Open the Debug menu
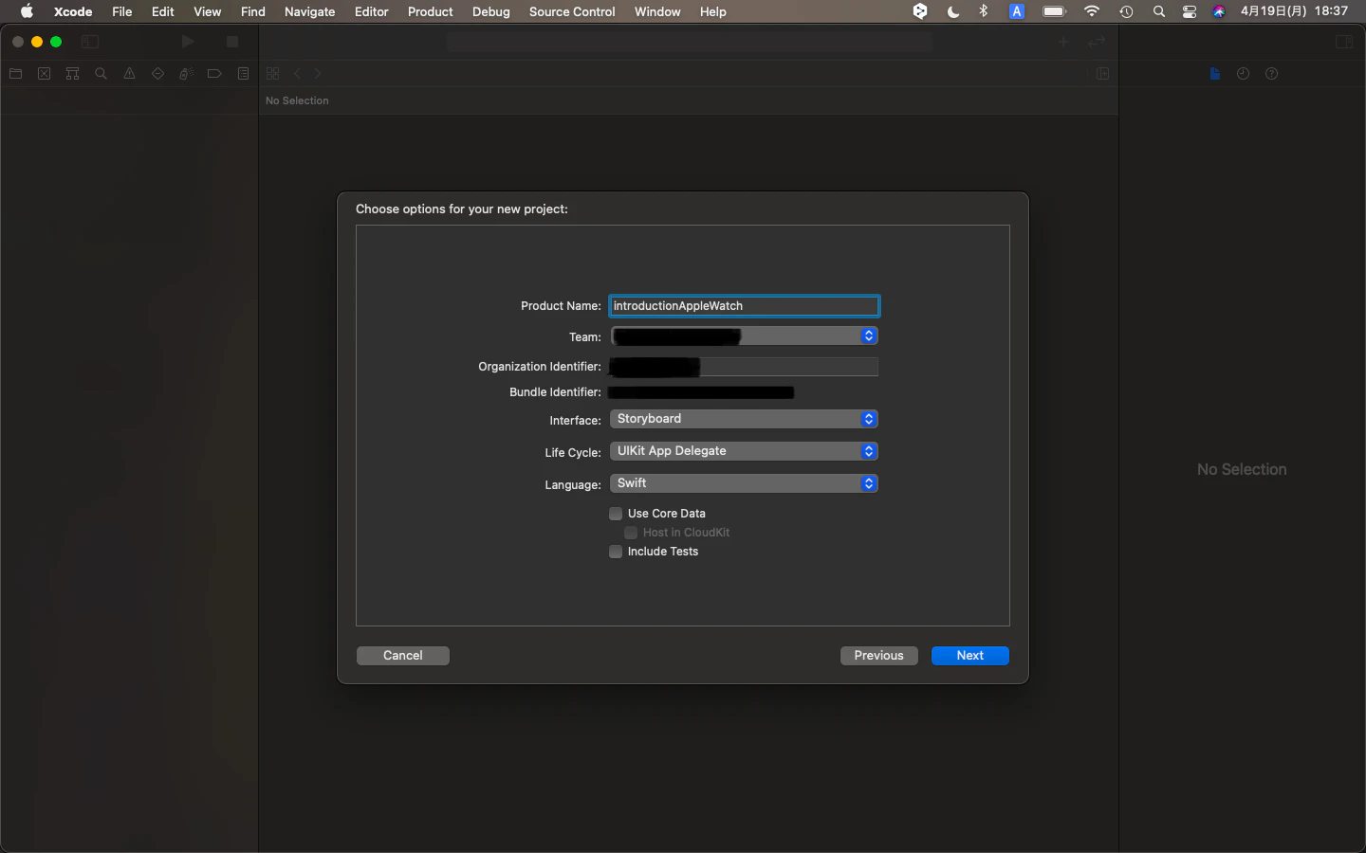 tap(491, 11)
